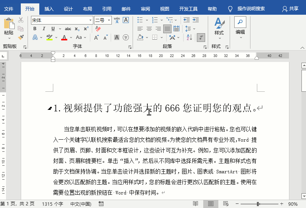Open the font color dropdown arrow
Image resolution: width=306 pixels, height=208 pixels.
tap(71, 37)
